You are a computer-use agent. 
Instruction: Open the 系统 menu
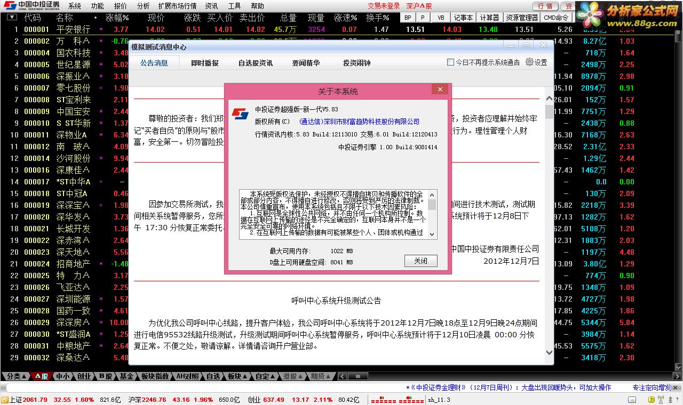point(75,6)
